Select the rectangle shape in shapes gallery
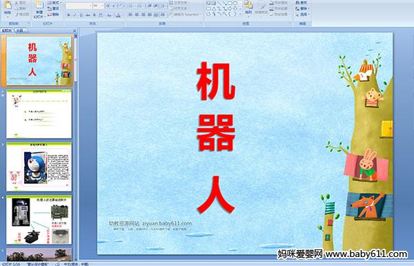This screenshot has height=266, width=414. (x=230, y=3)
